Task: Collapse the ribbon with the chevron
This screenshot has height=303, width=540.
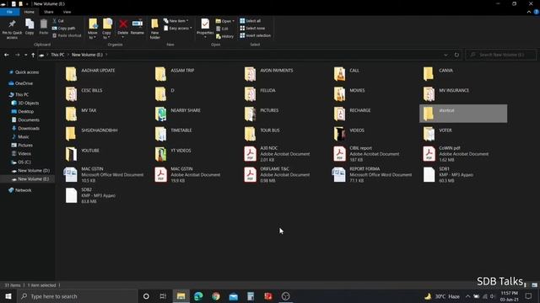Action: (529, 12)
